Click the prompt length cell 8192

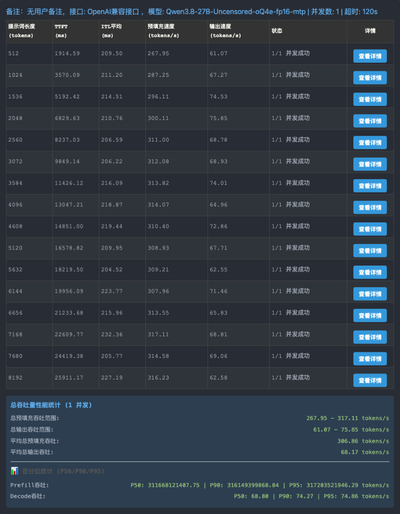[16, 378]
